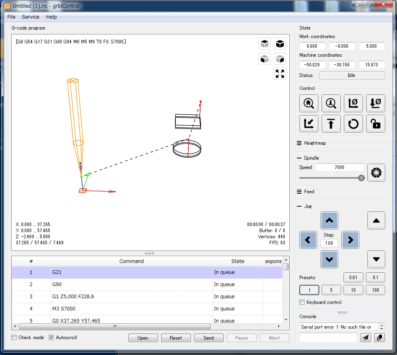Screen dimensions: 397x355
Task: Open the Service menu
Action: click(31, 17)
